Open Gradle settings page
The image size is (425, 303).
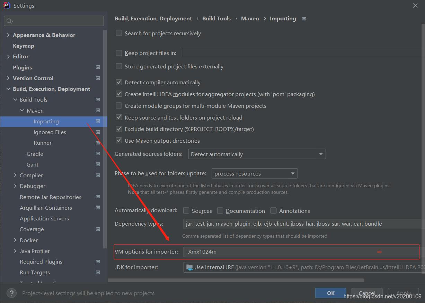(x=35, y=154)
